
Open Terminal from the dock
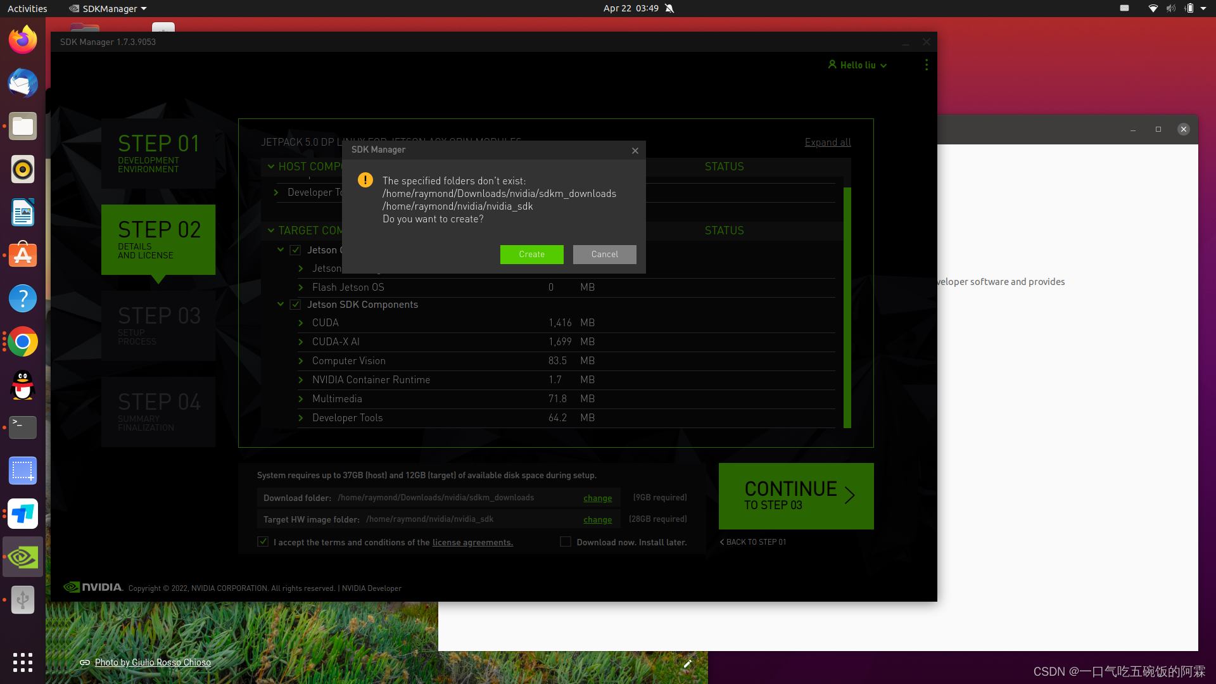coord(23,427)
